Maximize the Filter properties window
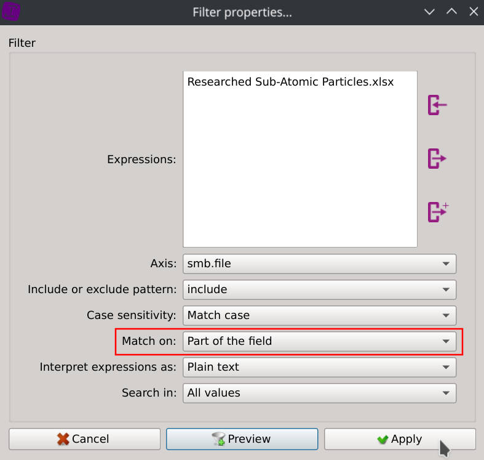 point(451,12)
